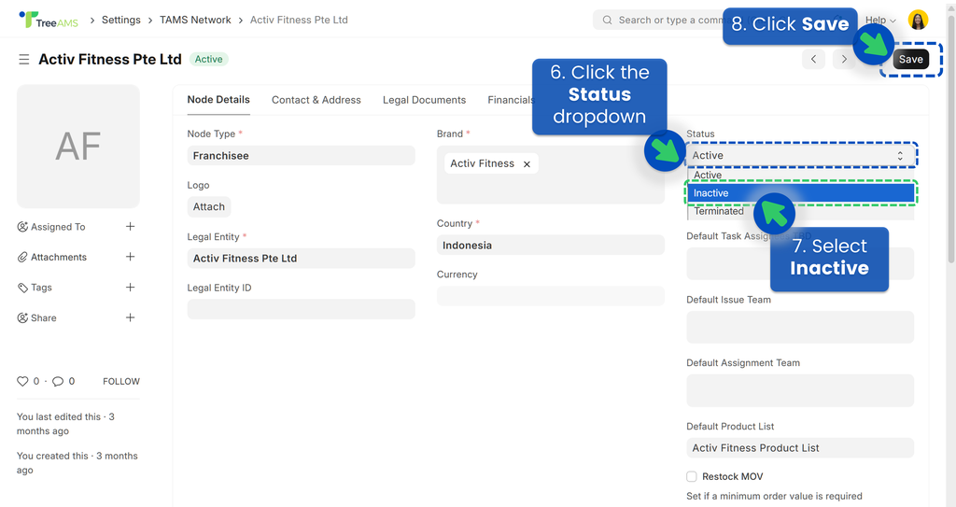Click the Active status badge
This screenshot has width=956, height=507.
point(208,59)
